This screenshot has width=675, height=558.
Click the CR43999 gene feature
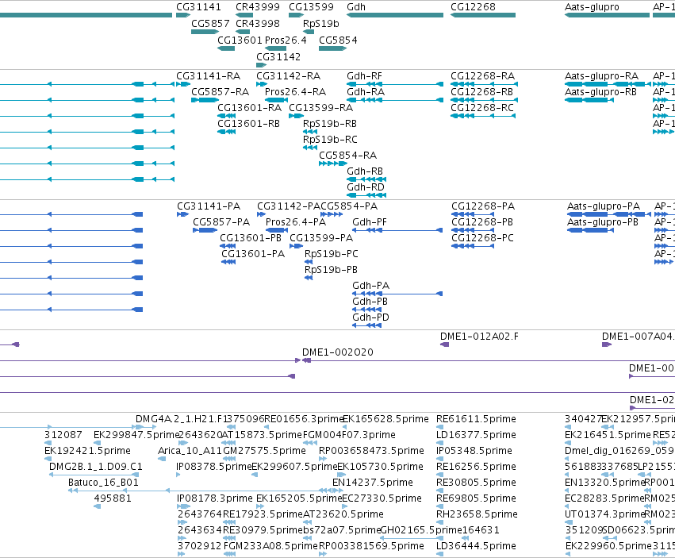[244, 15]
